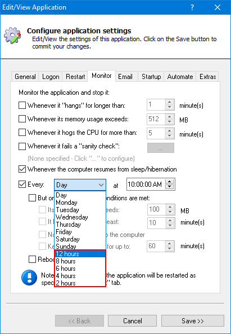Choose Wednesday in the dropdown list
This screenshot has width=231, height=334.
[x=80, y=217]
